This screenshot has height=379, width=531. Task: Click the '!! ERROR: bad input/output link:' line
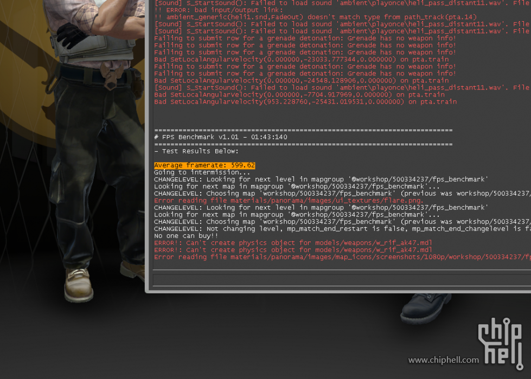point(219,10)
